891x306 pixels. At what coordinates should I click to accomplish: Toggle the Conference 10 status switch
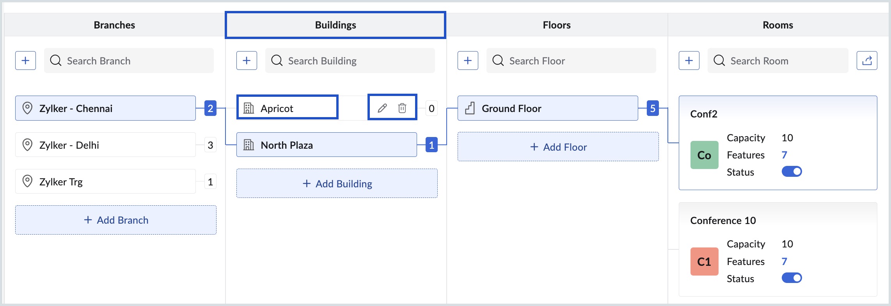point(792,278)
